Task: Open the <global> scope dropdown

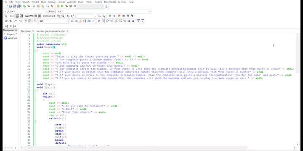Action: tap(26, 12)
